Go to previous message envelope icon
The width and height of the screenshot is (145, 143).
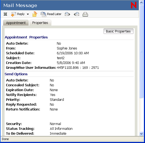click(76, 14)
